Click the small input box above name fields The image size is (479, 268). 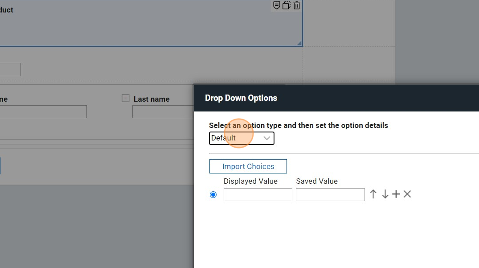[x=10, y=70]
